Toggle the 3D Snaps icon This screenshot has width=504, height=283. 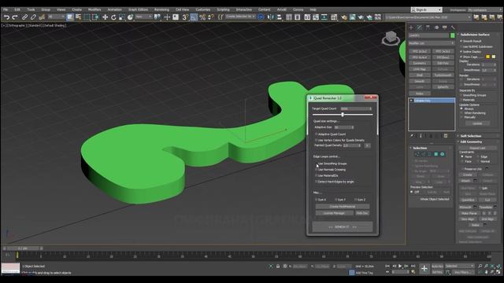[186, 17]
